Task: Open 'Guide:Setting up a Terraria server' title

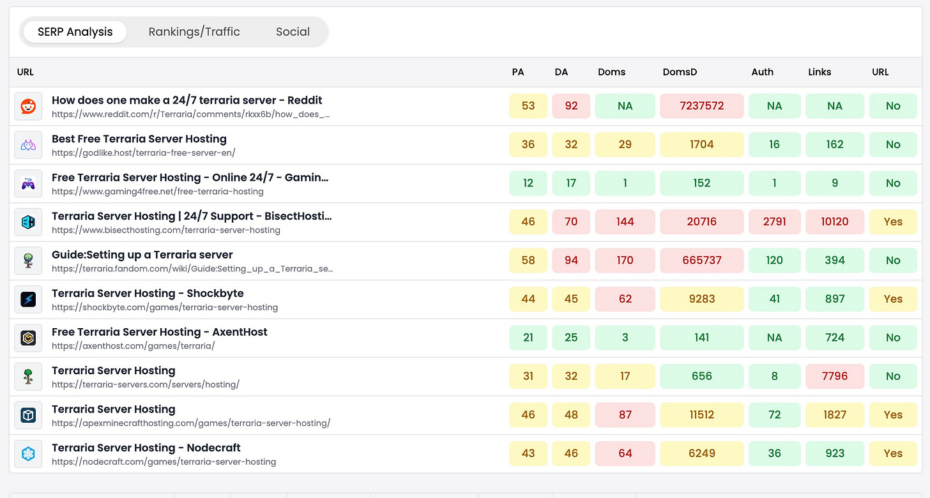Action: [142, 255]
